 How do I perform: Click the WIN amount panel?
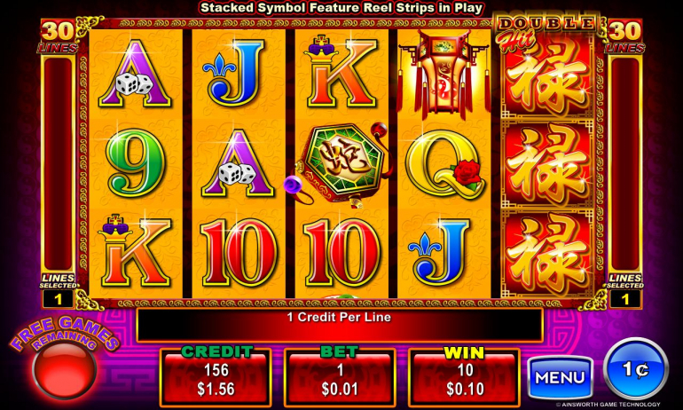pyautogui.click(x=464, y=377)
